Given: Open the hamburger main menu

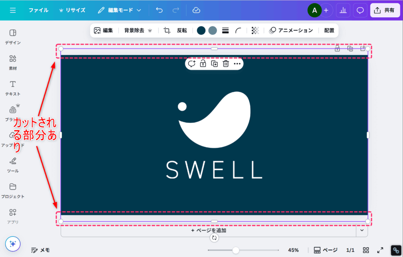Looking at the screenshot, I should coord(13,10).
